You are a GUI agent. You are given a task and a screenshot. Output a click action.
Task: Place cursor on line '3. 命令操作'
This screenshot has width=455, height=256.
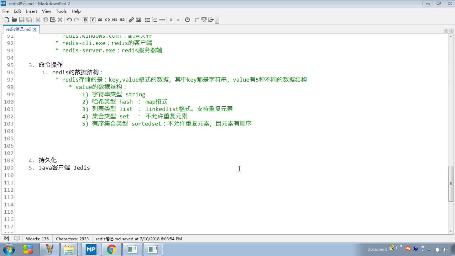click(x=46, y=65)
